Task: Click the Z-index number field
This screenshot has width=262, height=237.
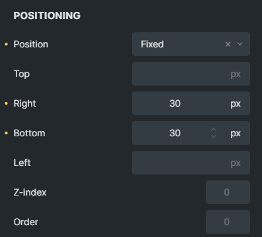Action: pos(228,192)
